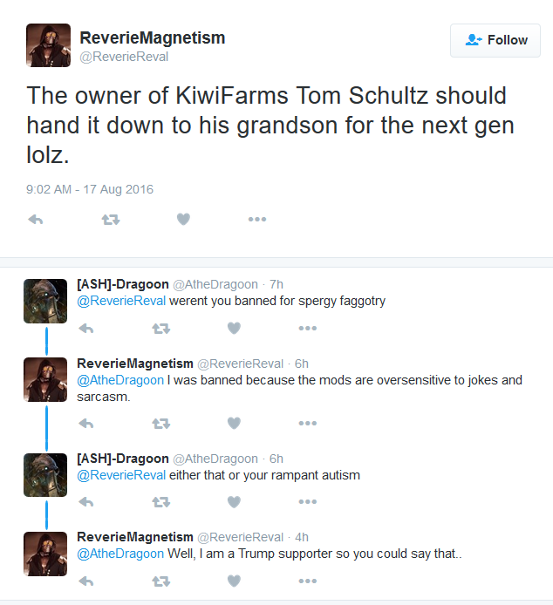This screenshot has height=605, width=553.
Task: Open ReverieMagnetism's profile avatar at top
Action: pyautogui.click(x=48, y=45)
